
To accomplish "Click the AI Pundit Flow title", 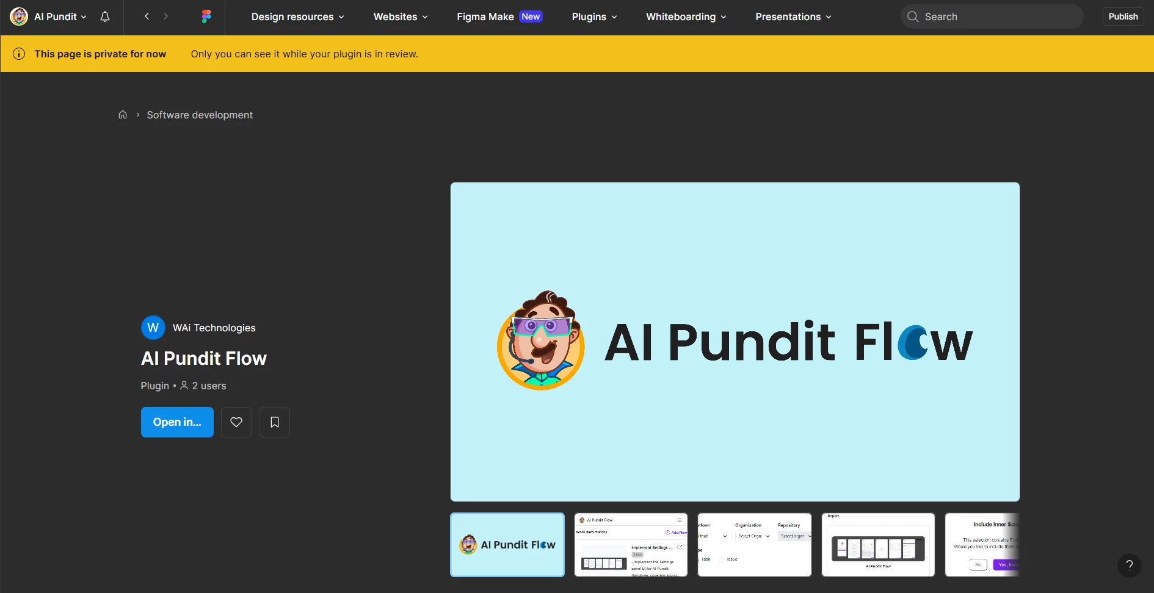I will [204, 358].
